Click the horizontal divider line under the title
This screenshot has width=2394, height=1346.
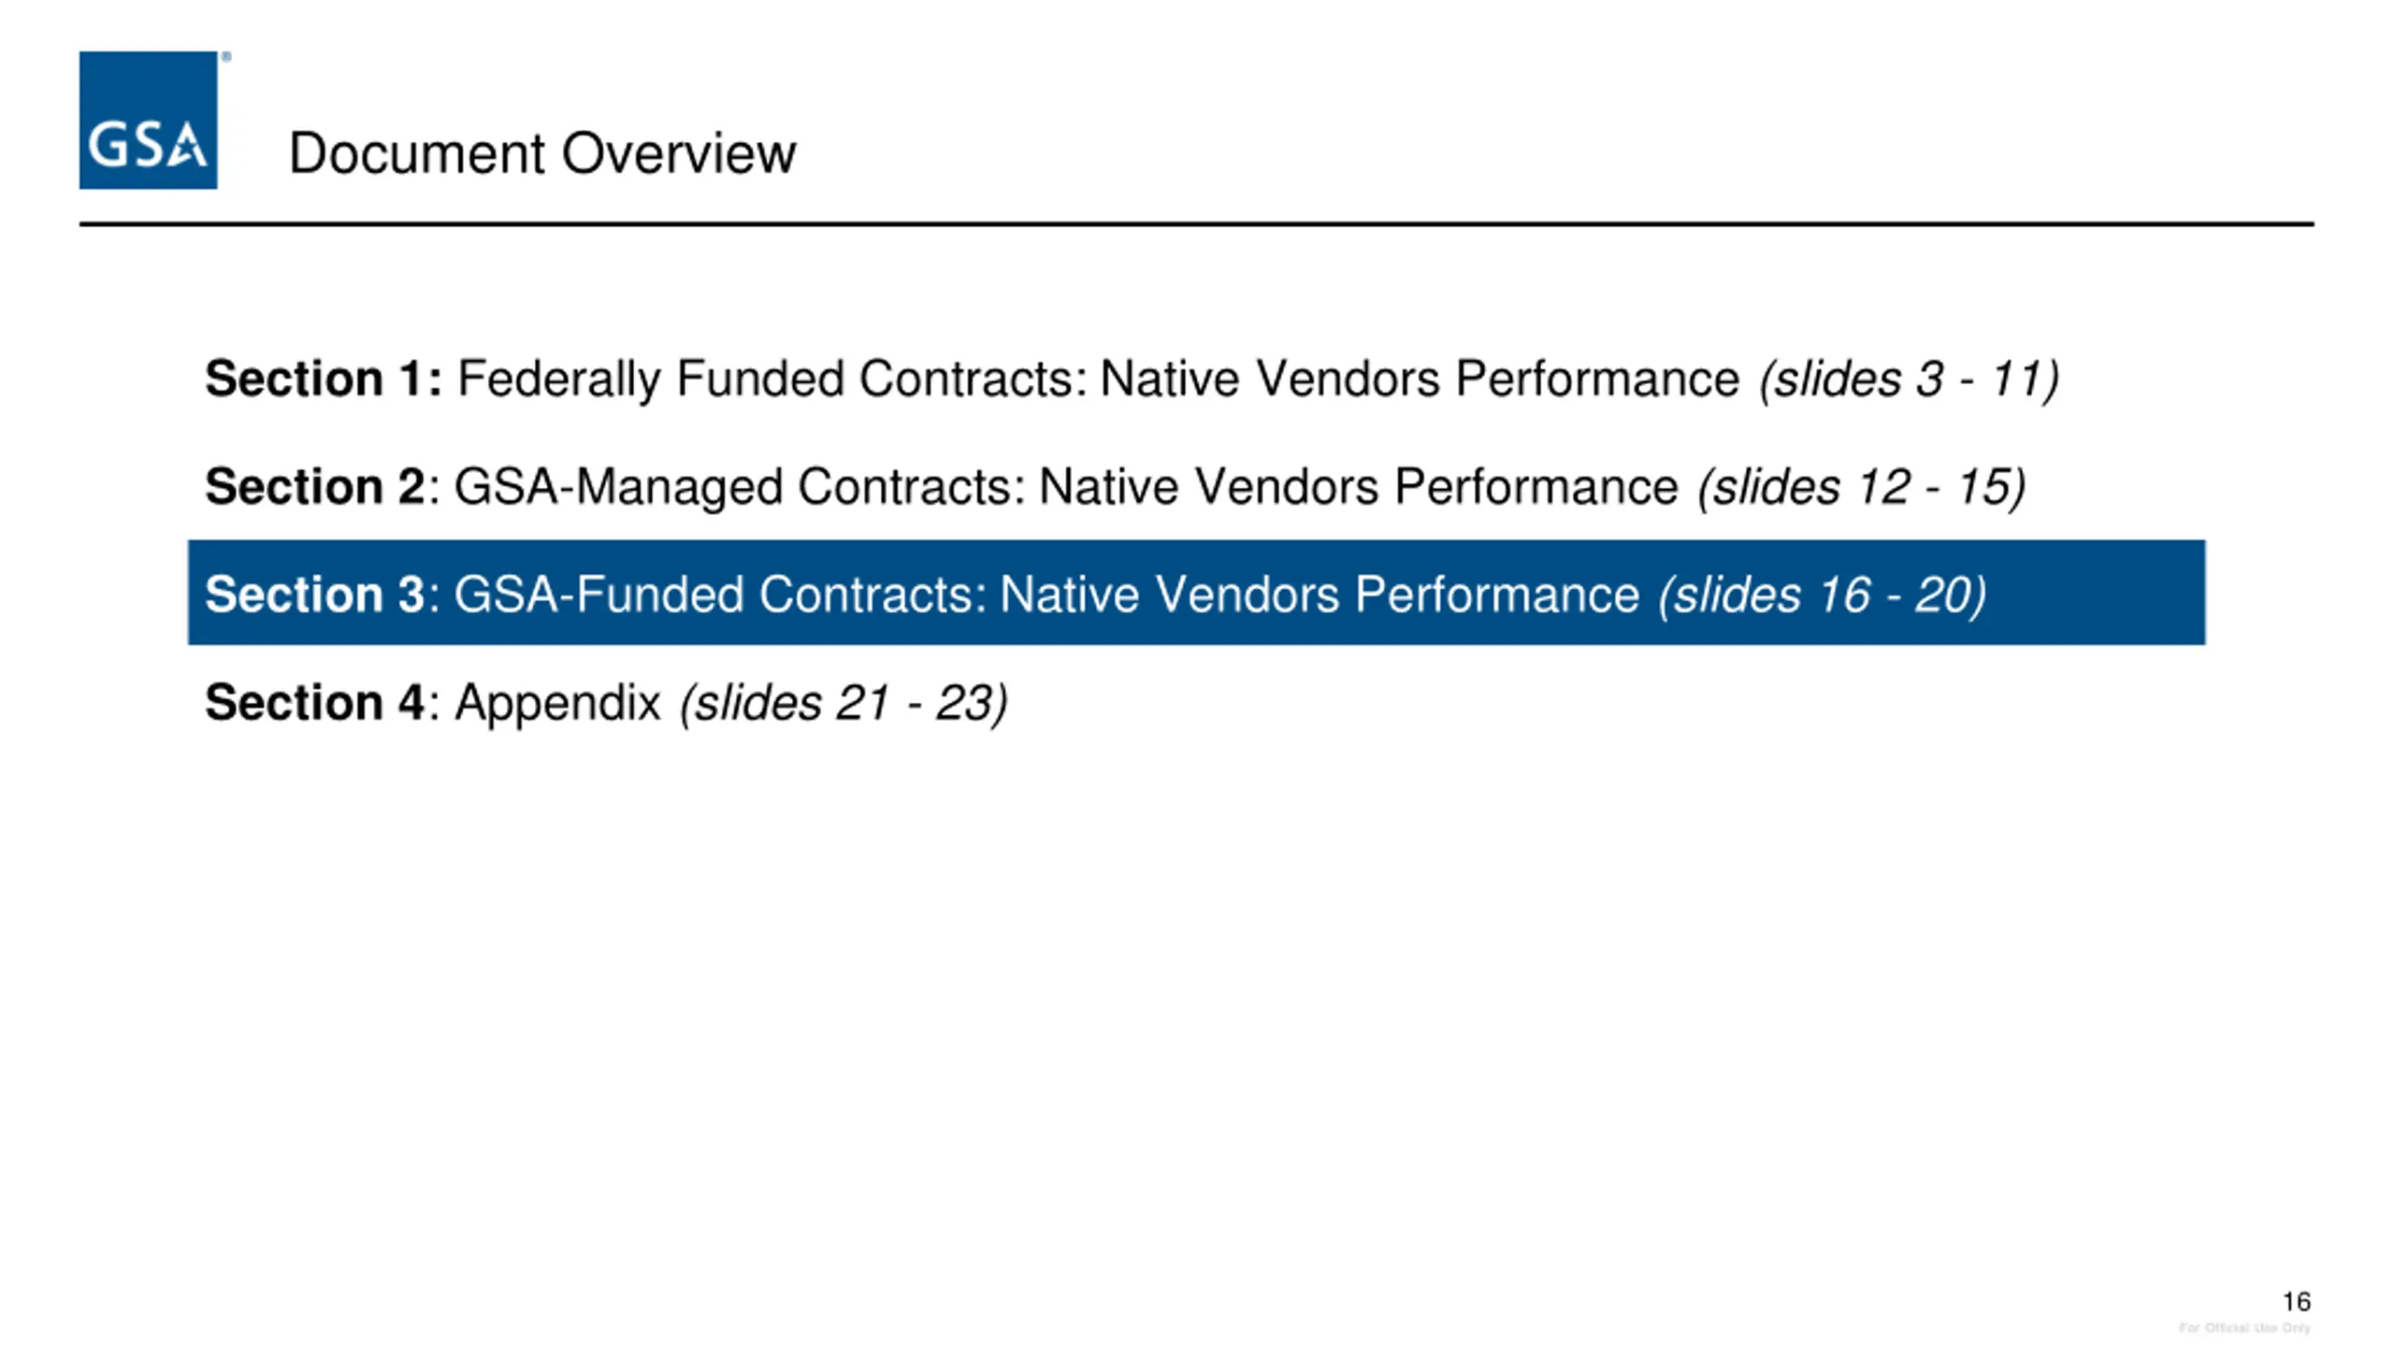(x=1196, y=224)
